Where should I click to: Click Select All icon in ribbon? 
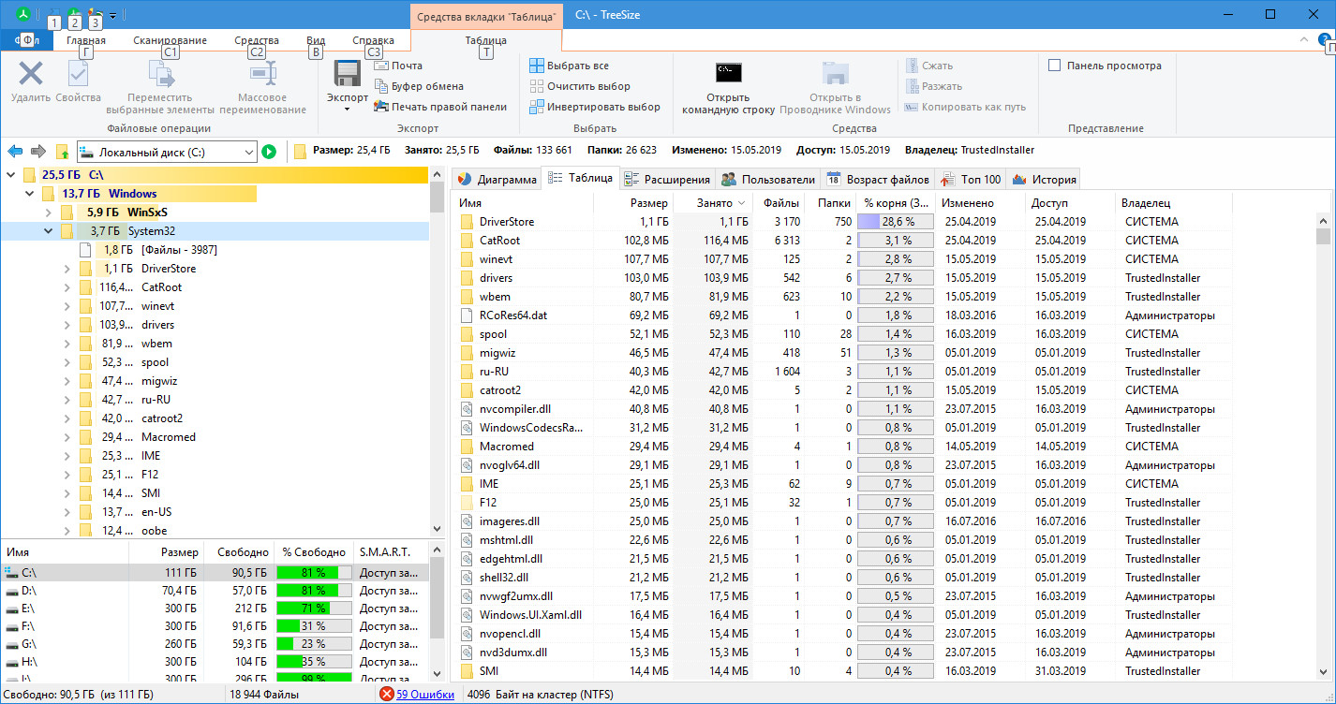click(537, 66)
